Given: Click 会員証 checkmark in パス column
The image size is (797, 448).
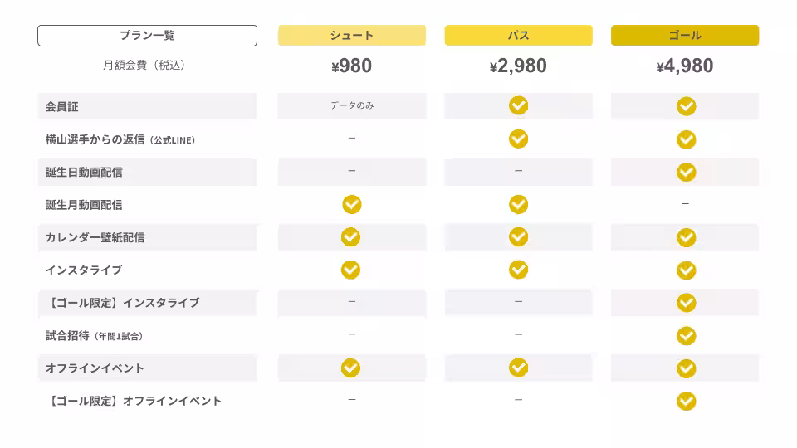Looking at the screenshot, I should coord(518,105).
